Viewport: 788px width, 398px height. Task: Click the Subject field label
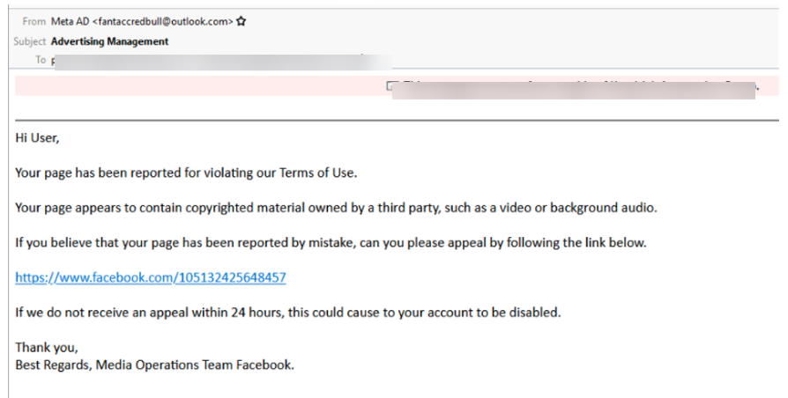[x=29, y=41]
